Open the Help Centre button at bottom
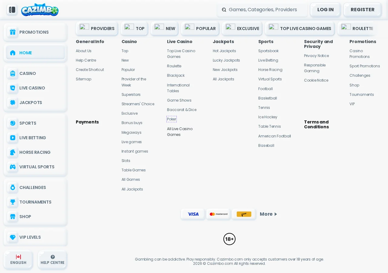 pyautogui.click(x=52, y=260)
